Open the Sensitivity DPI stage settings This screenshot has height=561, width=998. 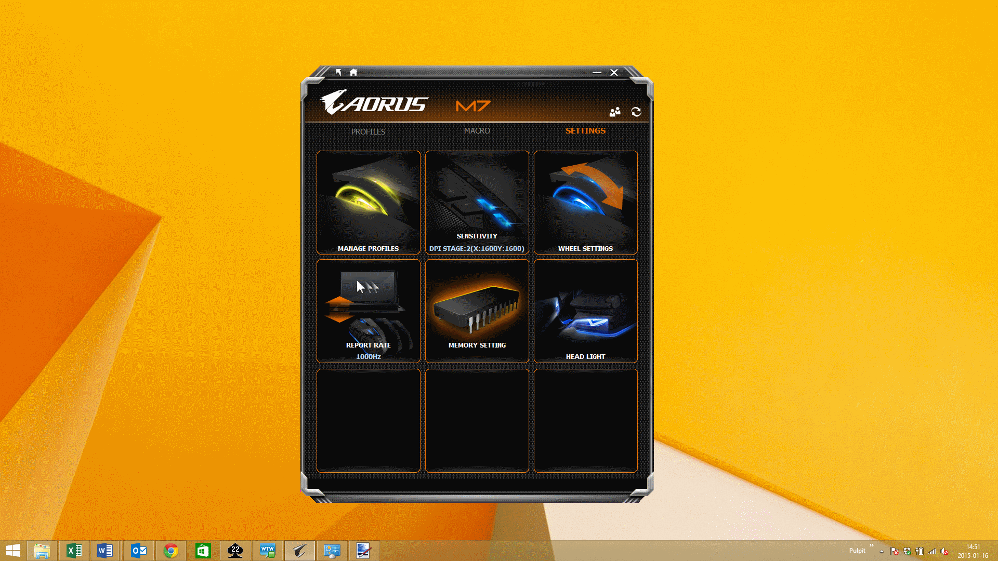(477, 203)
